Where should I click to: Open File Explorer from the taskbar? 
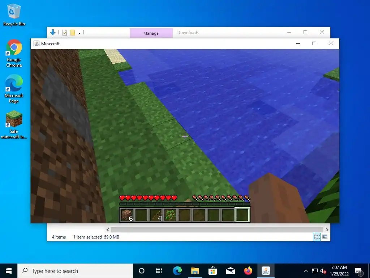coord(195,271)
